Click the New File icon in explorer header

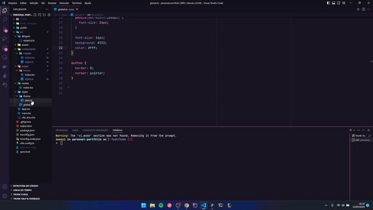coord(35,15)
